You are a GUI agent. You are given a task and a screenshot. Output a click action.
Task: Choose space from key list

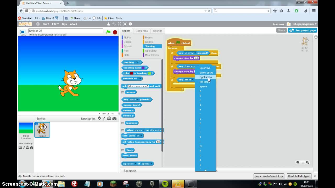click(x=205, y=86)
